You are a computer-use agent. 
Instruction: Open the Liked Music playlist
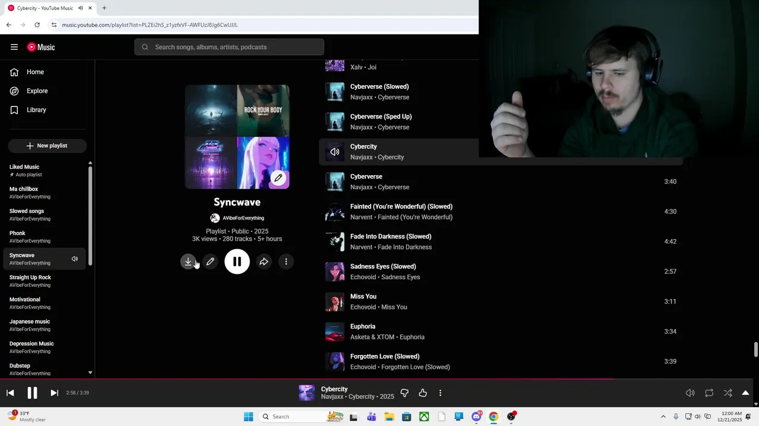(45, 170)
